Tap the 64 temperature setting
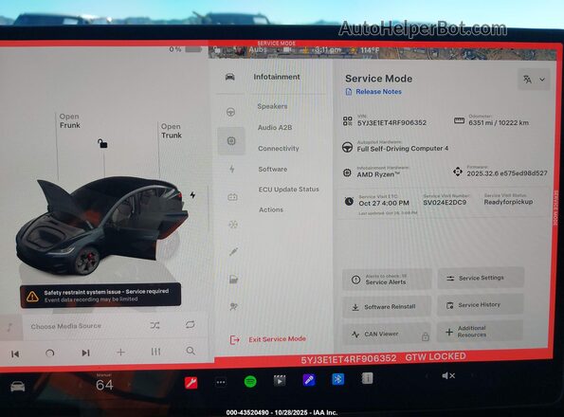 pyautogui.click(x=104, y=385)
